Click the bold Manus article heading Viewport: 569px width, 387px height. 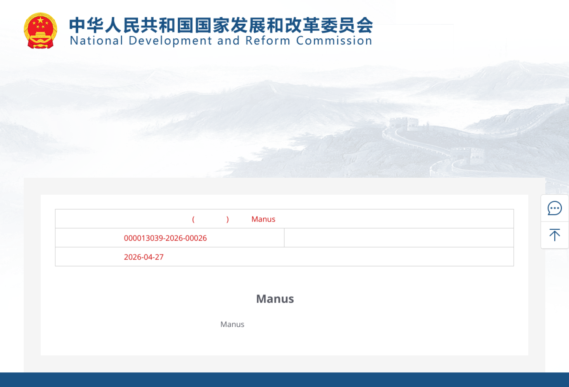click(x=275, y=299)
